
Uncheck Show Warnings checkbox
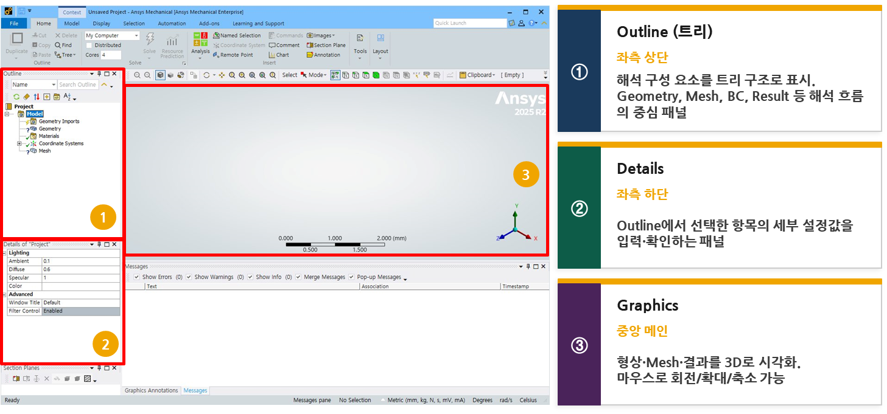(189, 277)
